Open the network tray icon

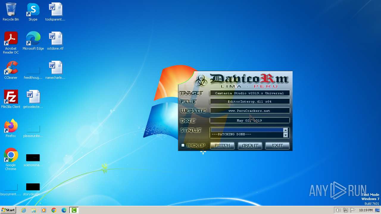click(x=346, y=210)
